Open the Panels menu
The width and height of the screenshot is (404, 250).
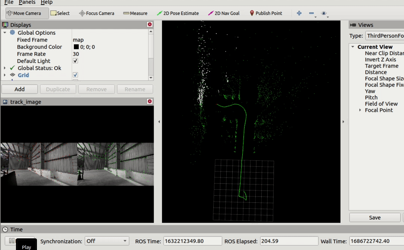click(26, 2)
